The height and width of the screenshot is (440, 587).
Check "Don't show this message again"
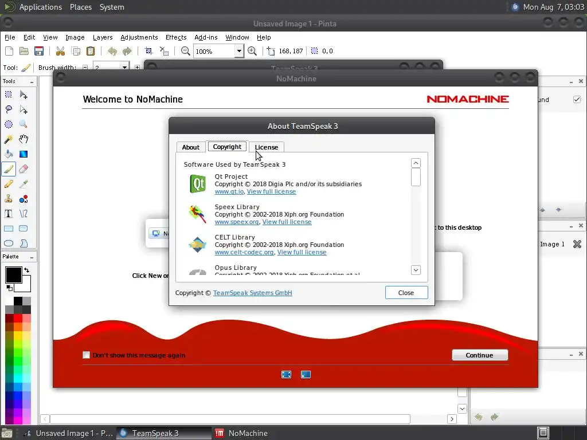[x=86, y=355]
